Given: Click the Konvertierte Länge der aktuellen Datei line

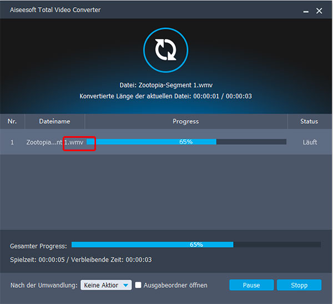Looking at the screenshot, I should [165, 96].
